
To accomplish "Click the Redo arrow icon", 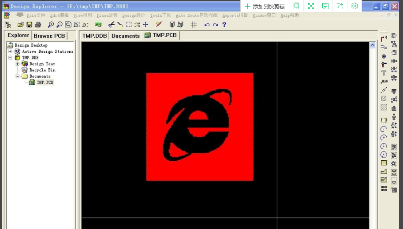I will (215, 25).
